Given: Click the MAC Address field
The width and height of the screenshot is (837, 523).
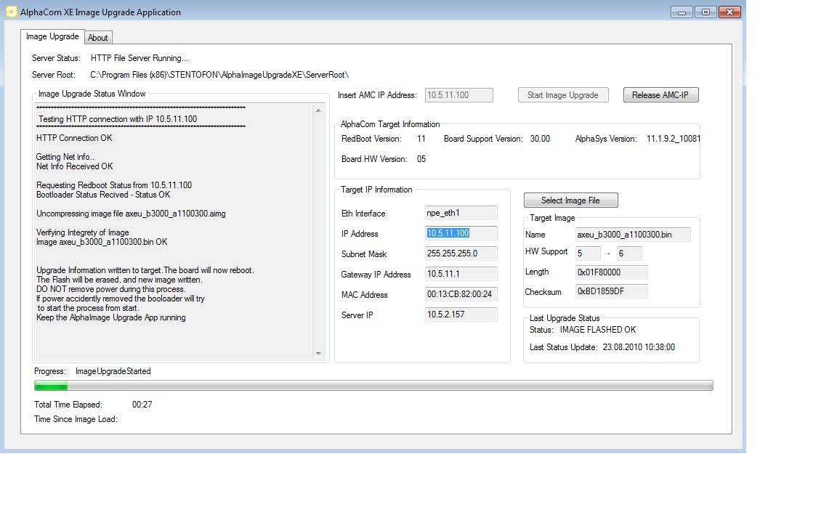Looking at the screenshot, I should 461,294.
